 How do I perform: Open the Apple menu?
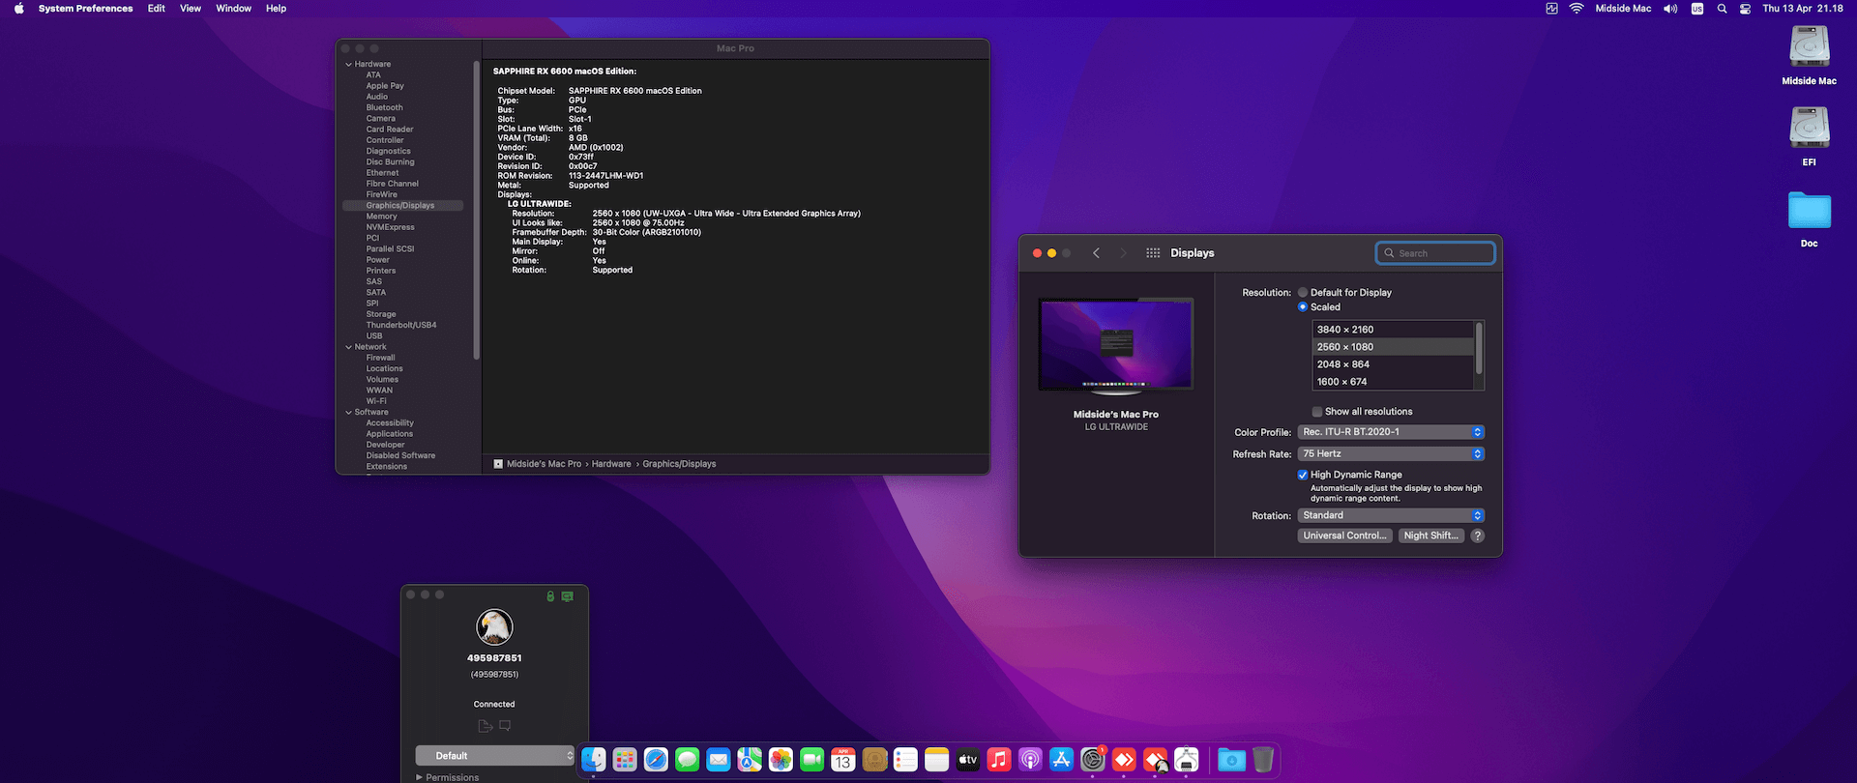tap(18, 9)
